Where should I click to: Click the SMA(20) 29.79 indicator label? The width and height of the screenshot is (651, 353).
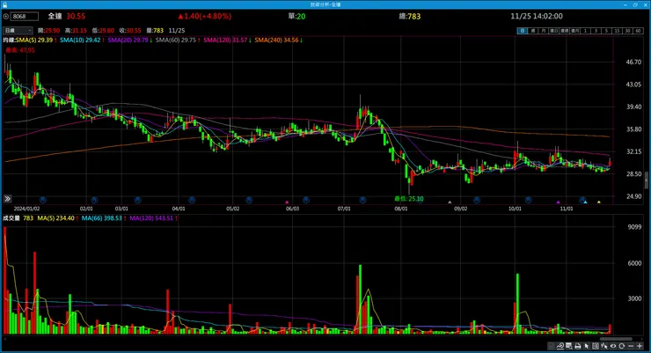coord(129,40)
